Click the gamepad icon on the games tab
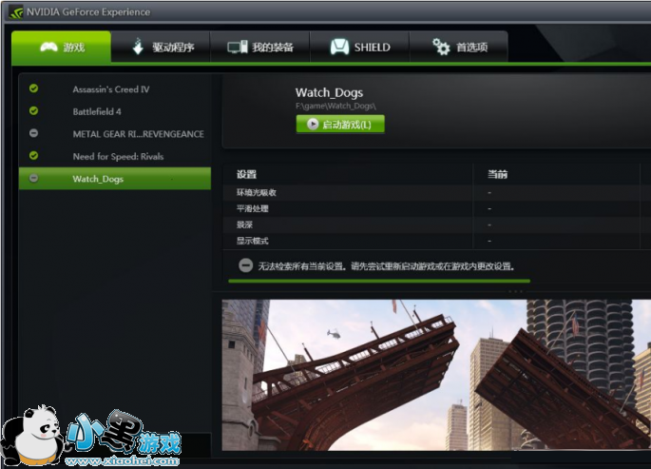This screenshot has width=651, height=469. [49, 47]
